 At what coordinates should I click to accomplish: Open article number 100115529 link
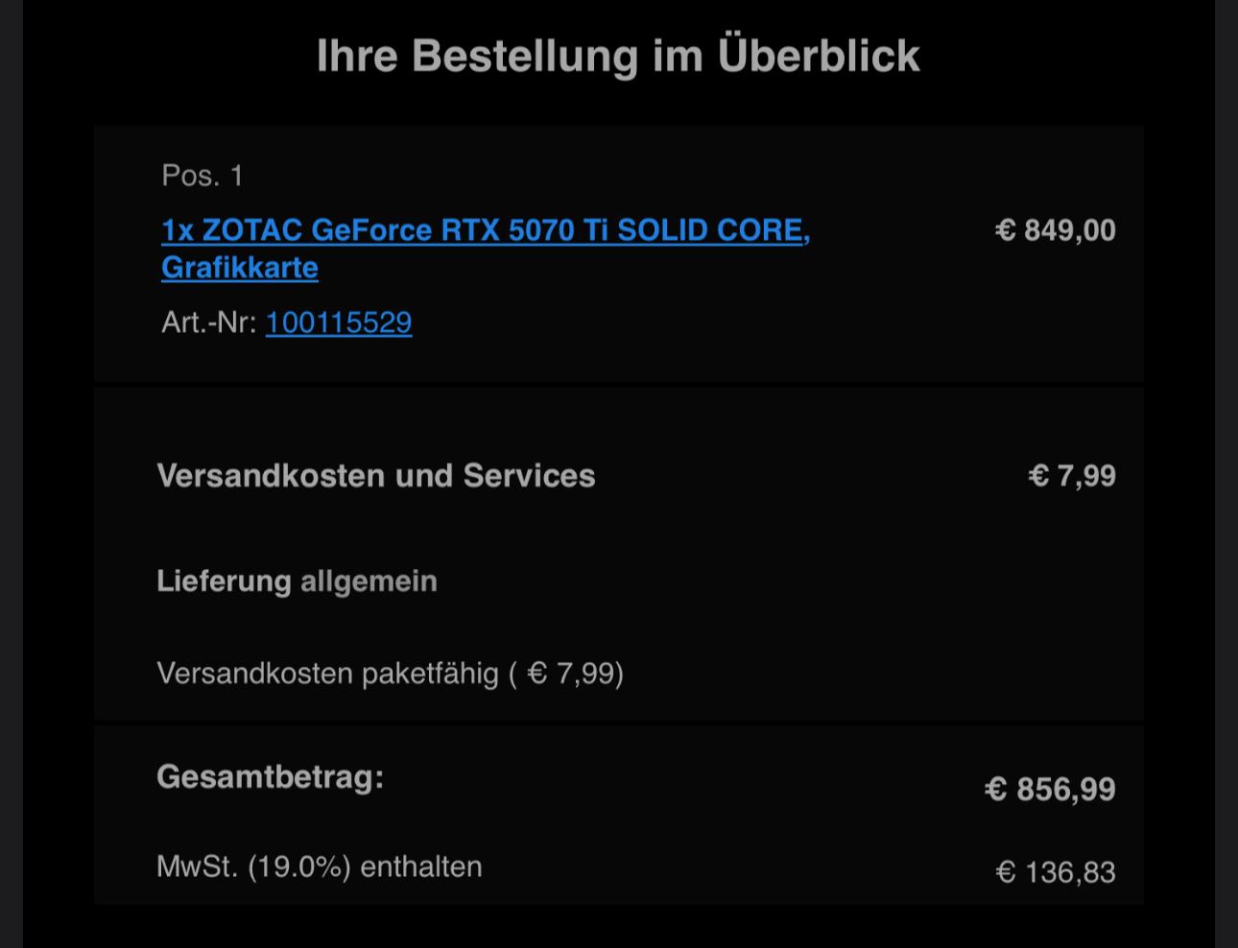tap(339, 322)
